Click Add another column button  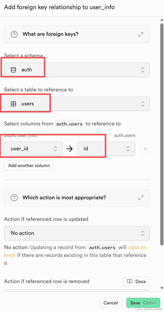(x=29, y=166)
